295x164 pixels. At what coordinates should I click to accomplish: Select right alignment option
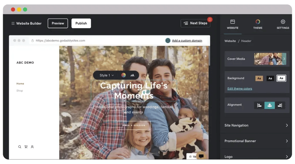(280, 105)
